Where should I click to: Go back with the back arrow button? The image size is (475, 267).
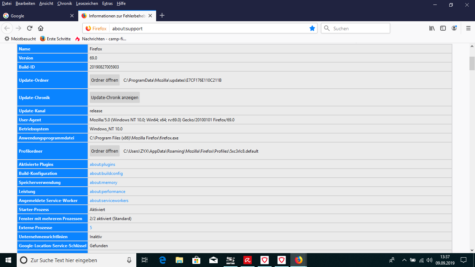[x=7, y=28]
